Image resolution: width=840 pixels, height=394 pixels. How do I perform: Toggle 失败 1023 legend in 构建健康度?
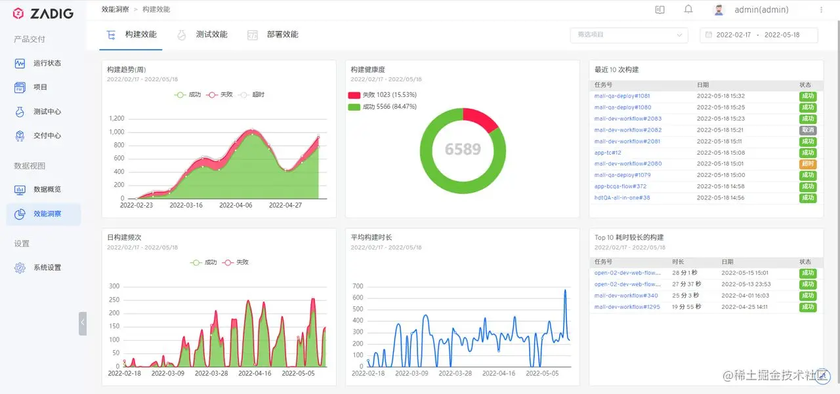coord(382,95)
